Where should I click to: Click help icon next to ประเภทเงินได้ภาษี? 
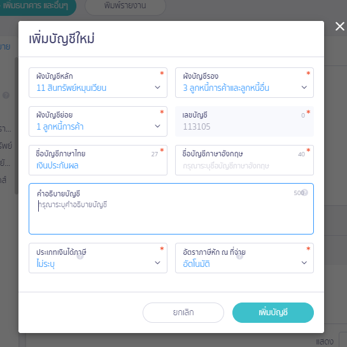(80, 256)
